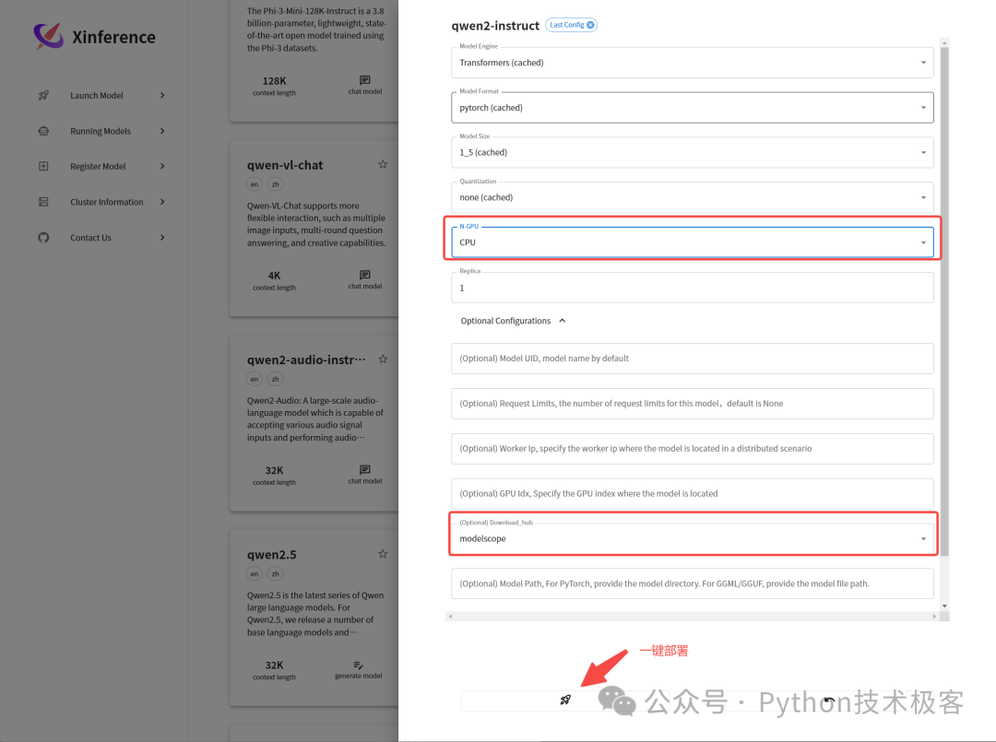The width and height of the screenshot is (996, 742).
Task: Click the zh tag on qwen2.5 card
Action: (275, 574)
